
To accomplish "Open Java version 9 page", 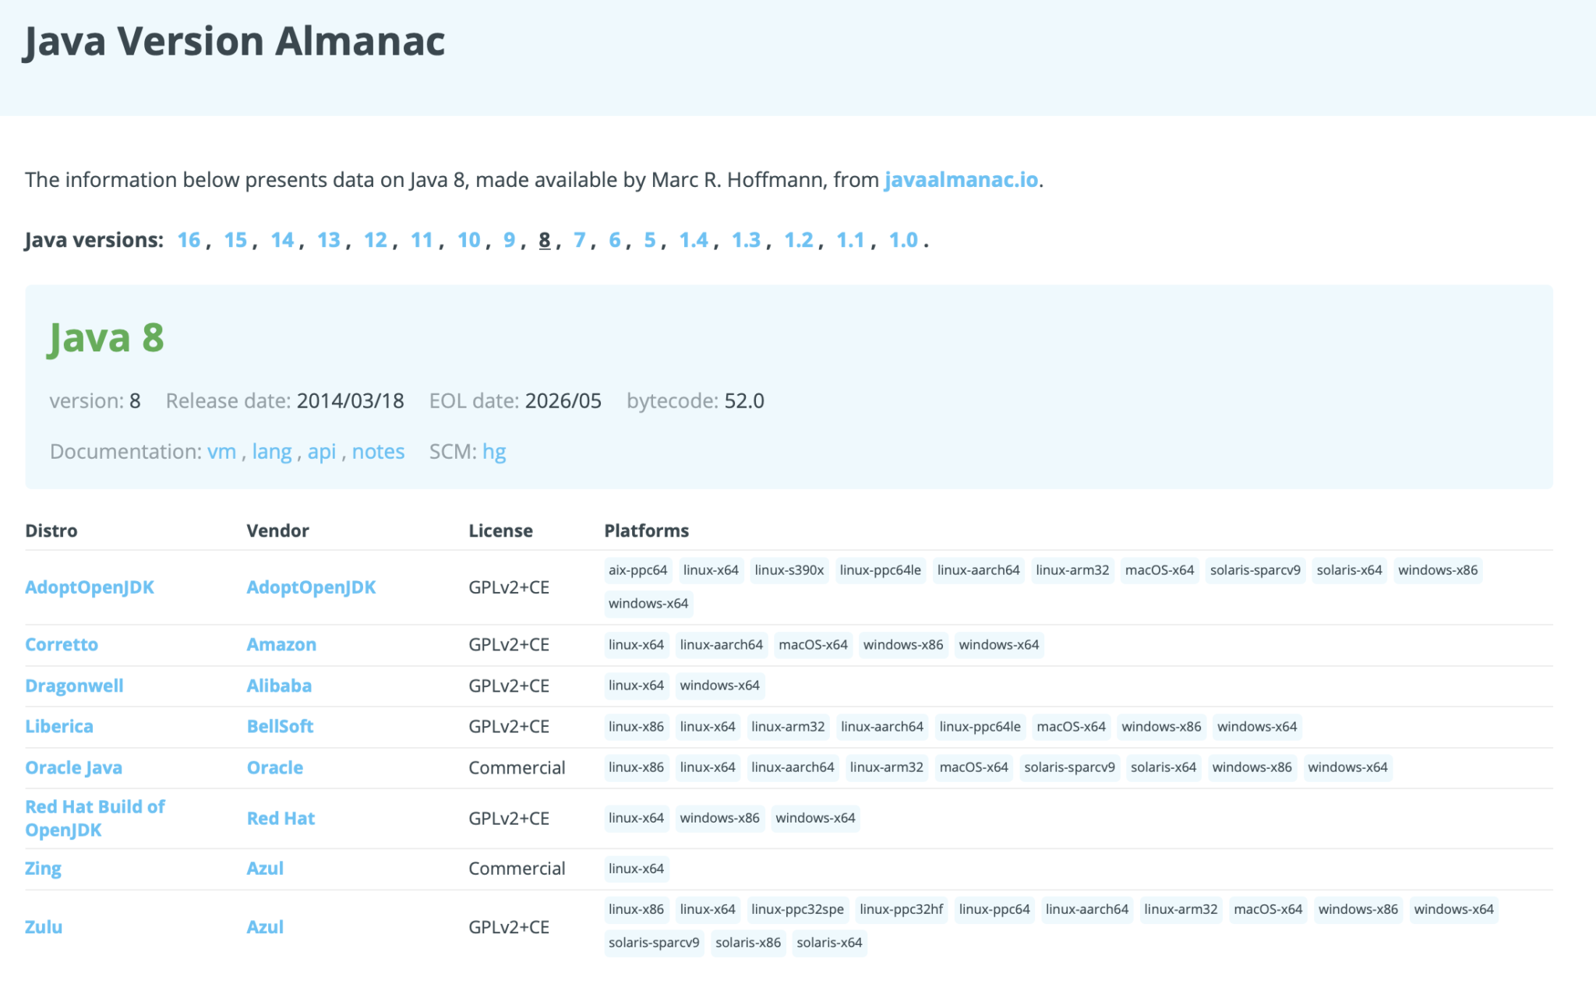I will pyautogui.click(x=509, y=240).
